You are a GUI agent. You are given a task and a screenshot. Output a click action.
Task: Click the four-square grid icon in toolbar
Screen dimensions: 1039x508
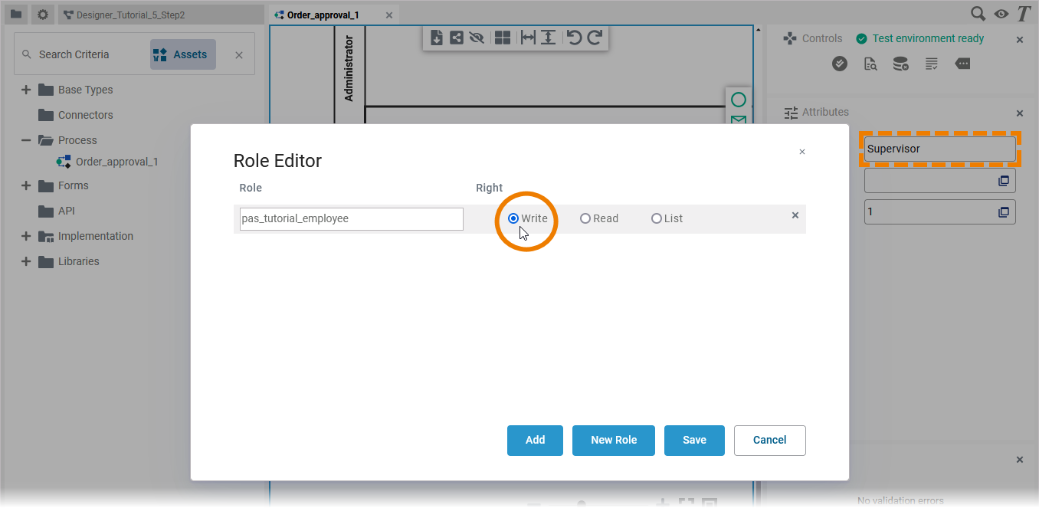tap(503, 38)
